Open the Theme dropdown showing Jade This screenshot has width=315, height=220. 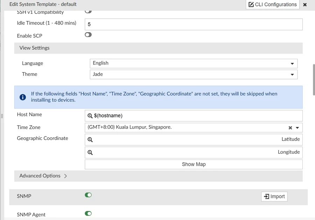point(194,74)
